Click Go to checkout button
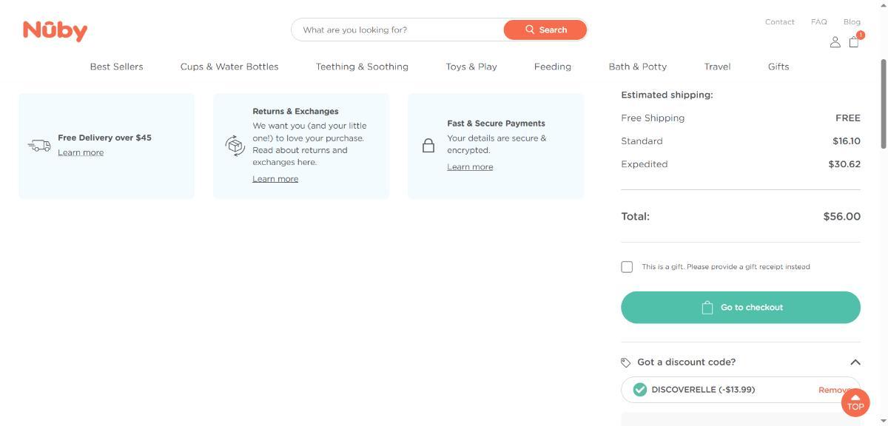 coord(740,308)
